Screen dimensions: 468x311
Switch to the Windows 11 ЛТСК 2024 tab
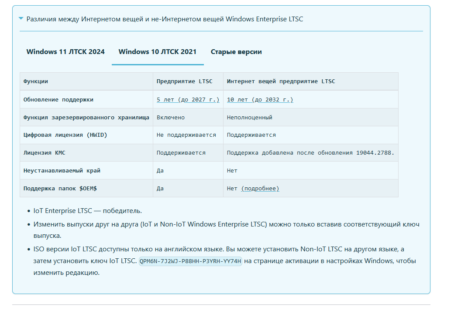[x=65, y=52]
